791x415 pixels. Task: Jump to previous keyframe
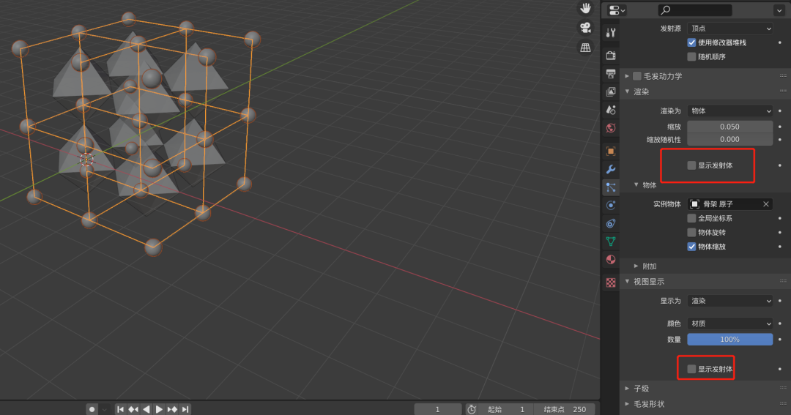(x=133, y=409)
